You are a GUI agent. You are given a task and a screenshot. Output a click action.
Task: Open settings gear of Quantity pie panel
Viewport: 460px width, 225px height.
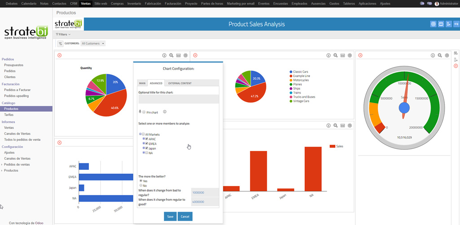(186, 55)
